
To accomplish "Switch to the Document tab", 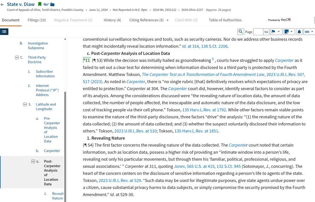I will point(10,20).
